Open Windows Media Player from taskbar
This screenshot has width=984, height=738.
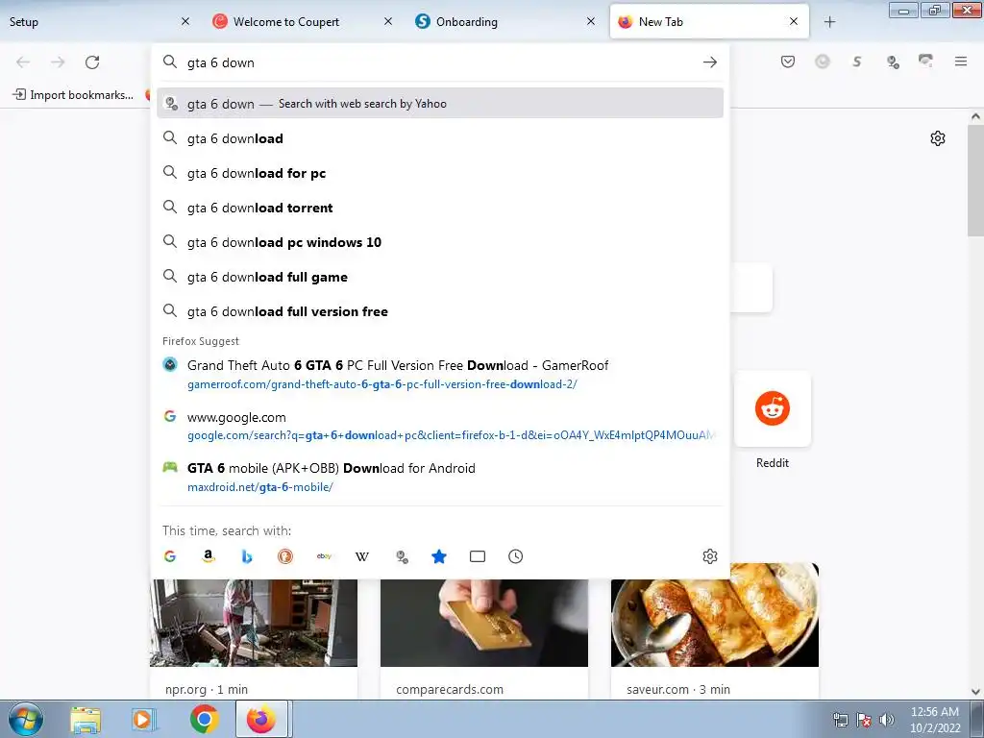(x=145, y=719)
